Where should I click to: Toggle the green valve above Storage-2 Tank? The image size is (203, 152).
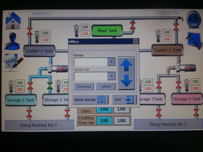coord(50,86)
